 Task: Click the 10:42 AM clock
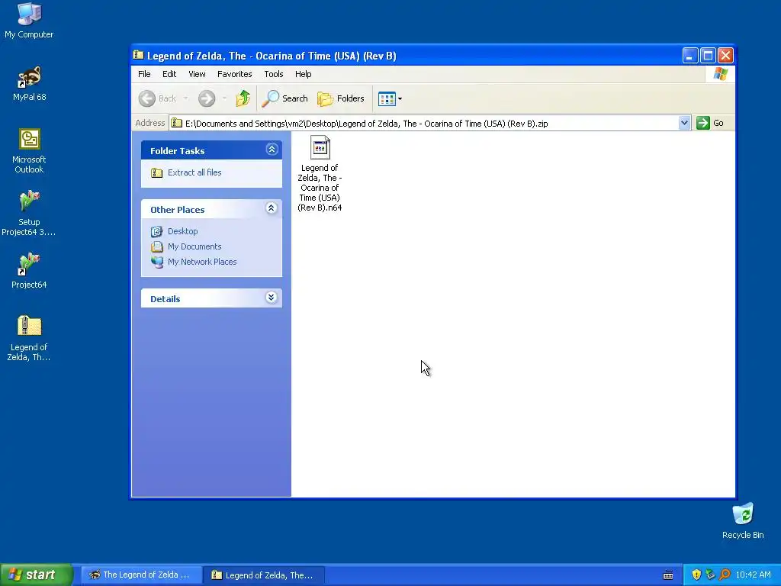pos(753,575)
